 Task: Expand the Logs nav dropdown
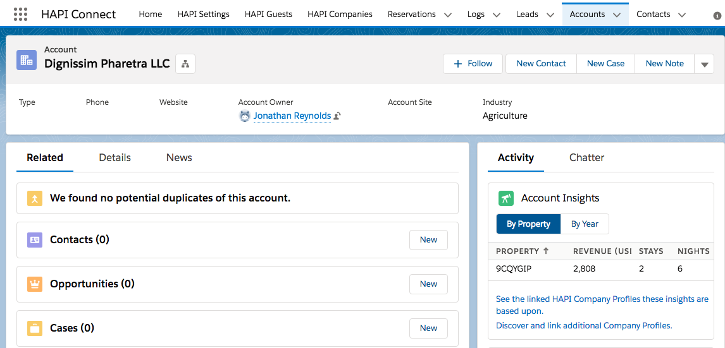[497, 15]
